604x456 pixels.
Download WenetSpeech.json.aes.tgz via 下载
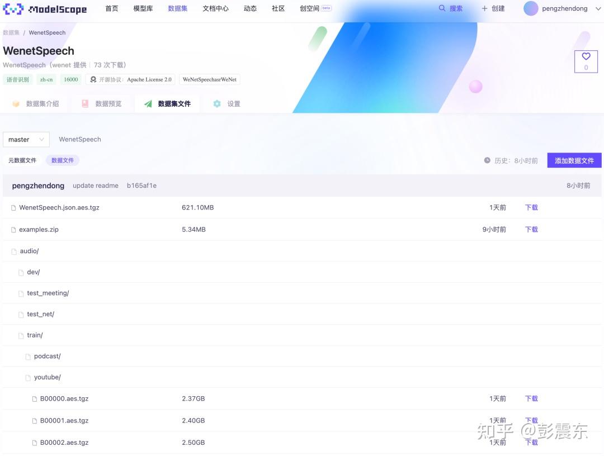(x=531, y=208)
